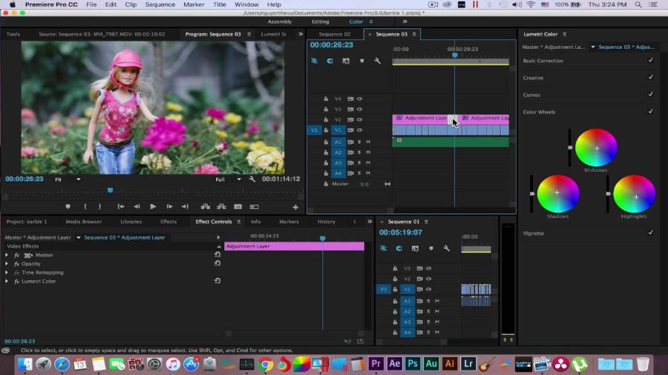Open Sequence 03 timeline display settings wrench
Image resolution: width=668 pixels, height=375 pixels.
click(377, 61)
